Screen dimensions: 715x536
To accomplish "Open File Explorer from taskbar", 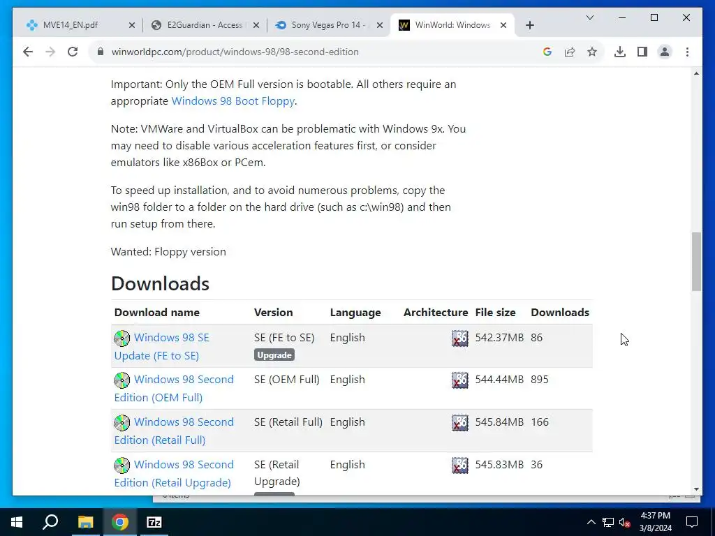I will [85, 522].
